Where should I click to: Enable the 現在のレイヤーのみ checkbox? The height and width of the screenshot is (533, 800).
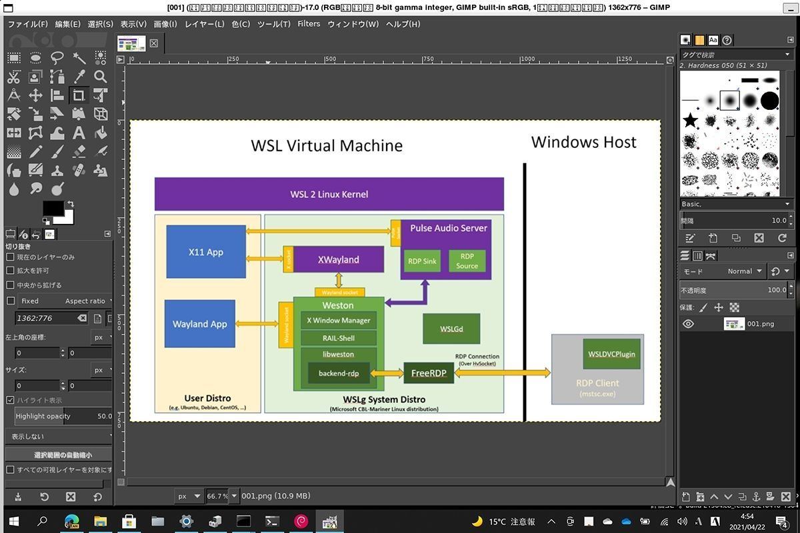coord(10,257)
